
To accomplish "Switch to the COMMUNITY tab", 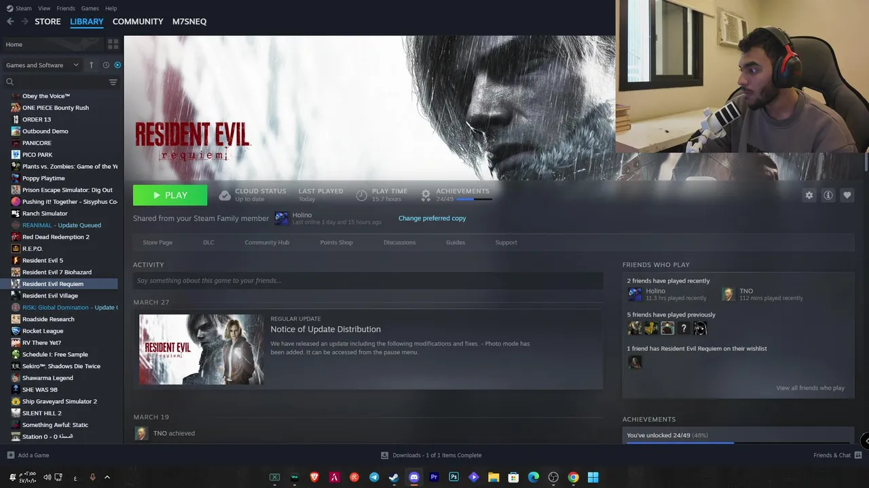I will pyautogui.click(x=138, y=22).
